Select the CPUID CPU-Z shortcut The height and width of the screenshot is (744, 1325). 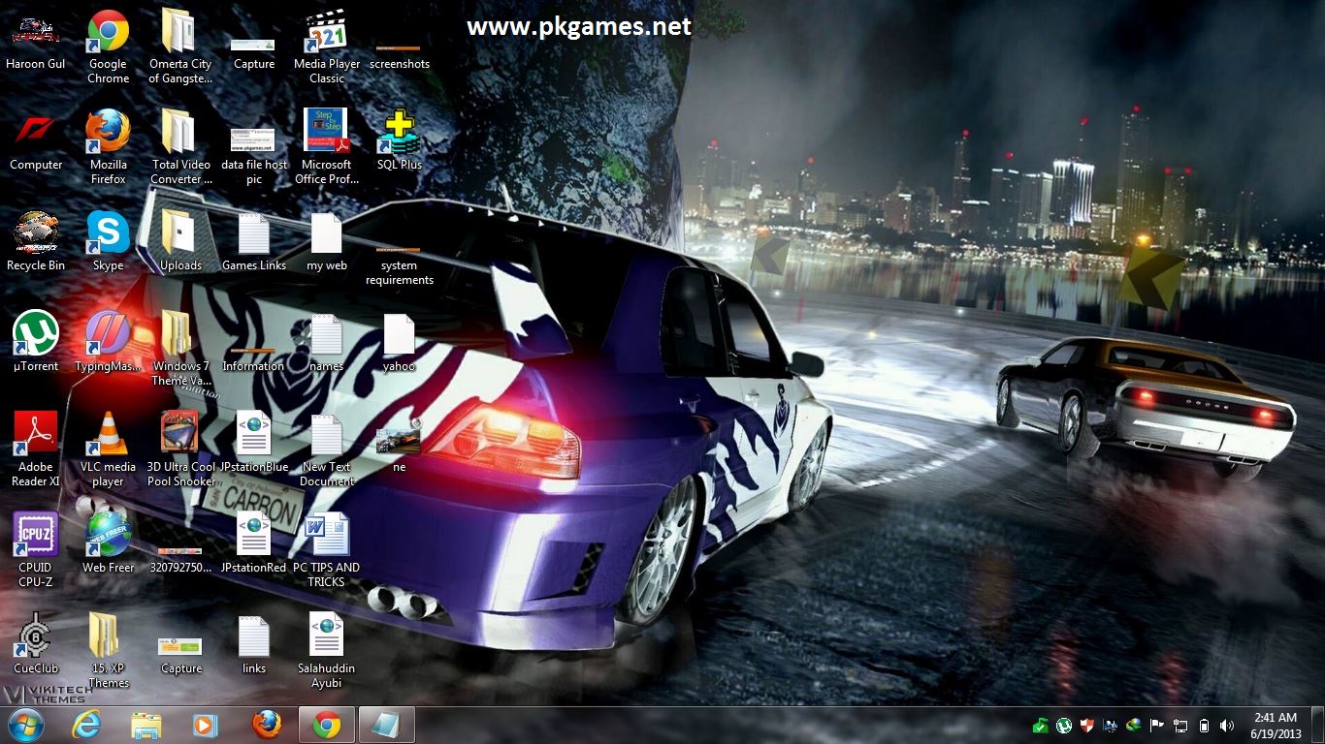(x=36, y=549)
